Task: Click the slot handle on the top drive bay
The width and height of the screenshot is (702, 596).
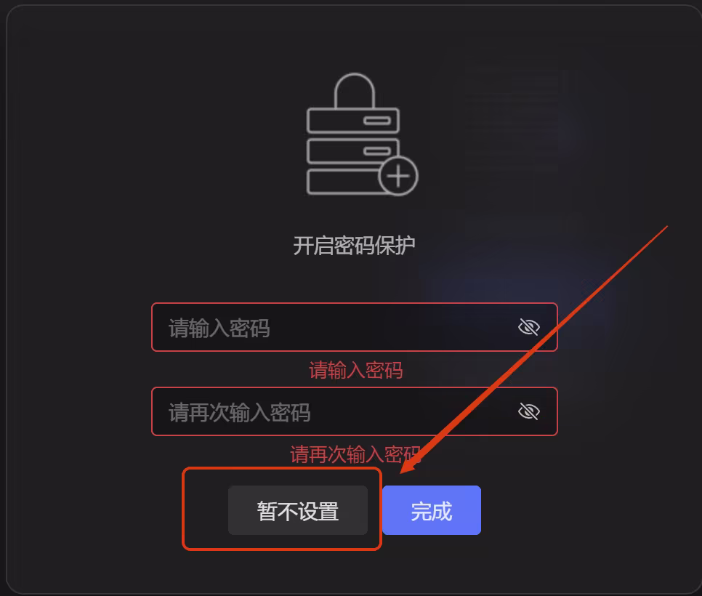Action: click(x=377, y=121)
